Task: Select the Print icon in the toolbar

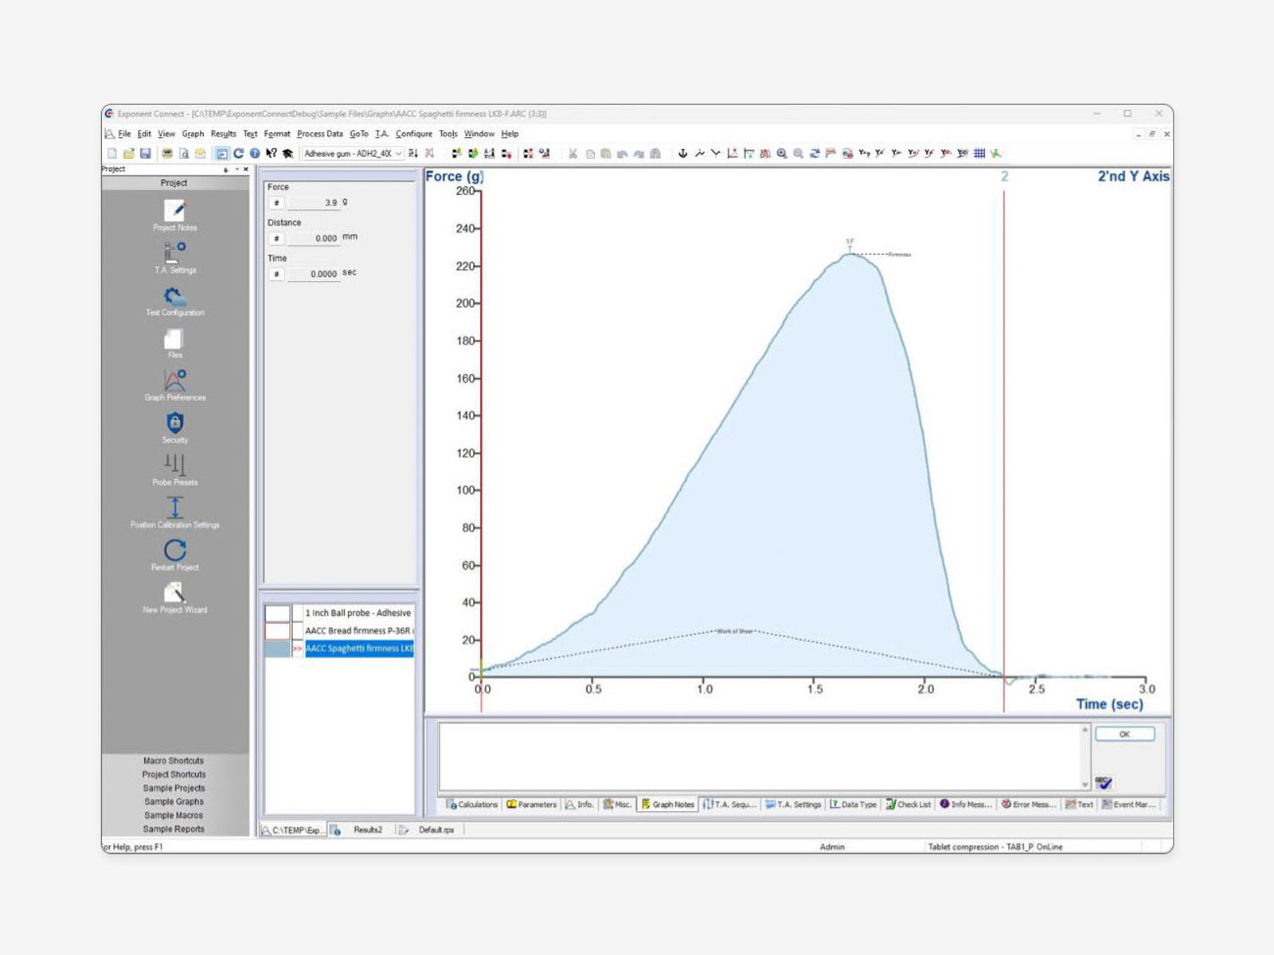Action: pos(167,152)
